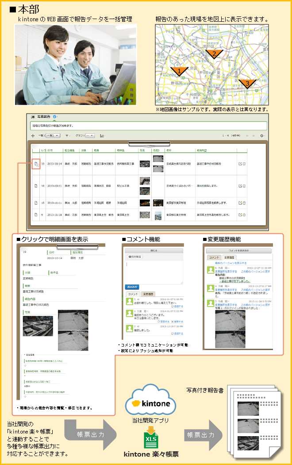Image resolution: width=292 pixels, height=465 pixels.
Task: Click the kintone cloud logo
Action: 150,400
